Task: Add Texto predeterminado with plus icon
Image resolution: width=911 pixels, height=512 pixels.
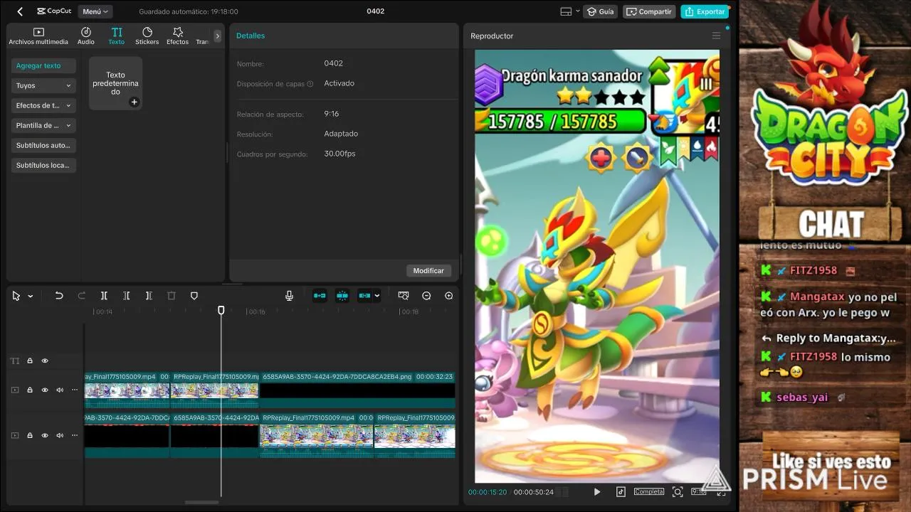Action: [134, 102]
